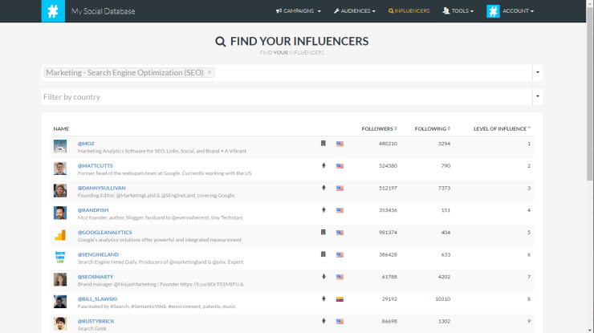Click the My Social Database title
Image resolution: width=594 pixels, height=333 pixels.
coord(103,11)
